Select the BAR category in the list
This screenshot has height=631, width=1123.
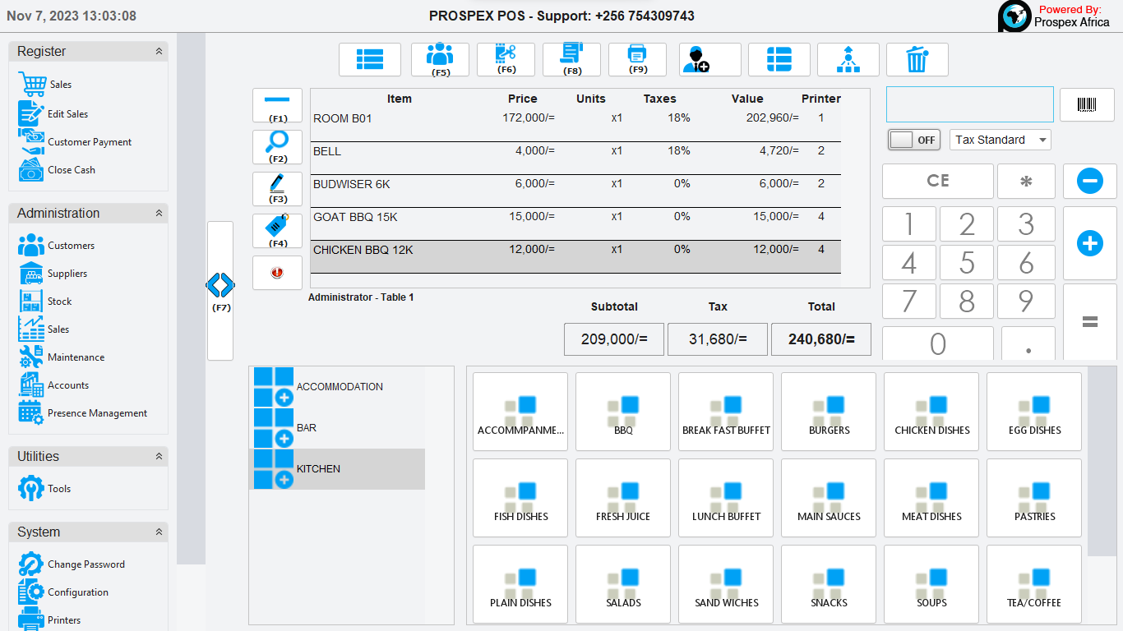306,428
